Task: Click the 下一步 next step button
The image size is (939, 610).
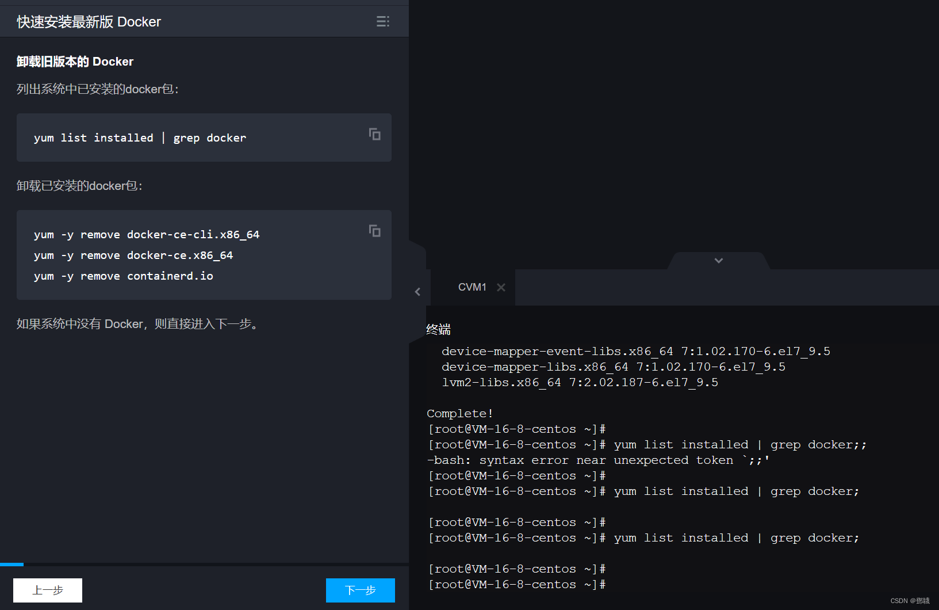Action: (360, 590)
